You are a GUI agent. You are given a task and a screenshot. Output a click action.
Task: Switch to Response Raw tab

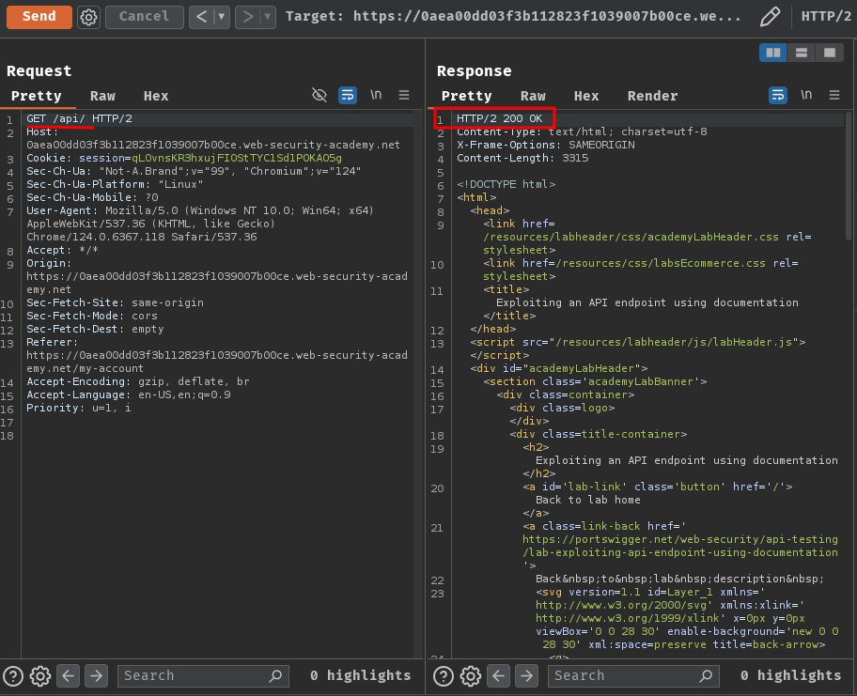(x=533, y=96)
